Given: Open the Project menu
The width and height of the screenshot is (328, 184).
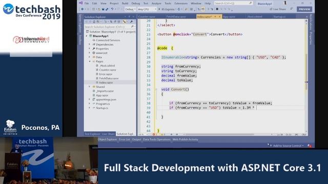Looking at the screenshot, I should (114, 4).
